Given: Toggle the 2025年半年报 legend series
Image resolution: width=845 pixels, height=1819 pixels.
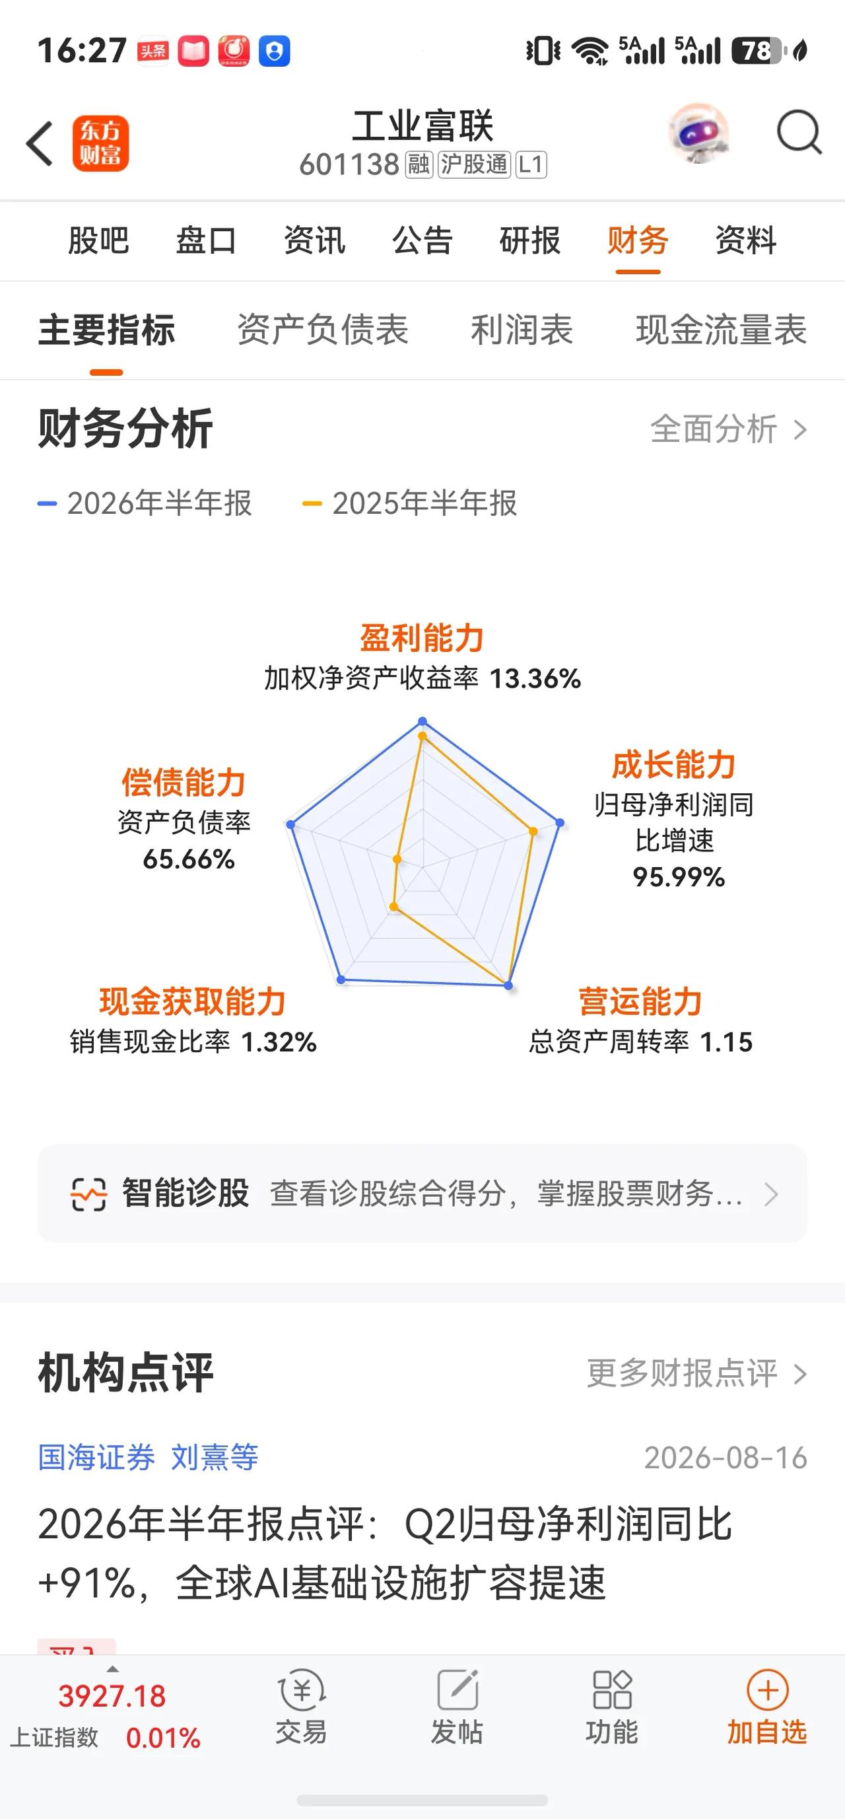Looking at the screenshot, I should (x=409, y=503).
